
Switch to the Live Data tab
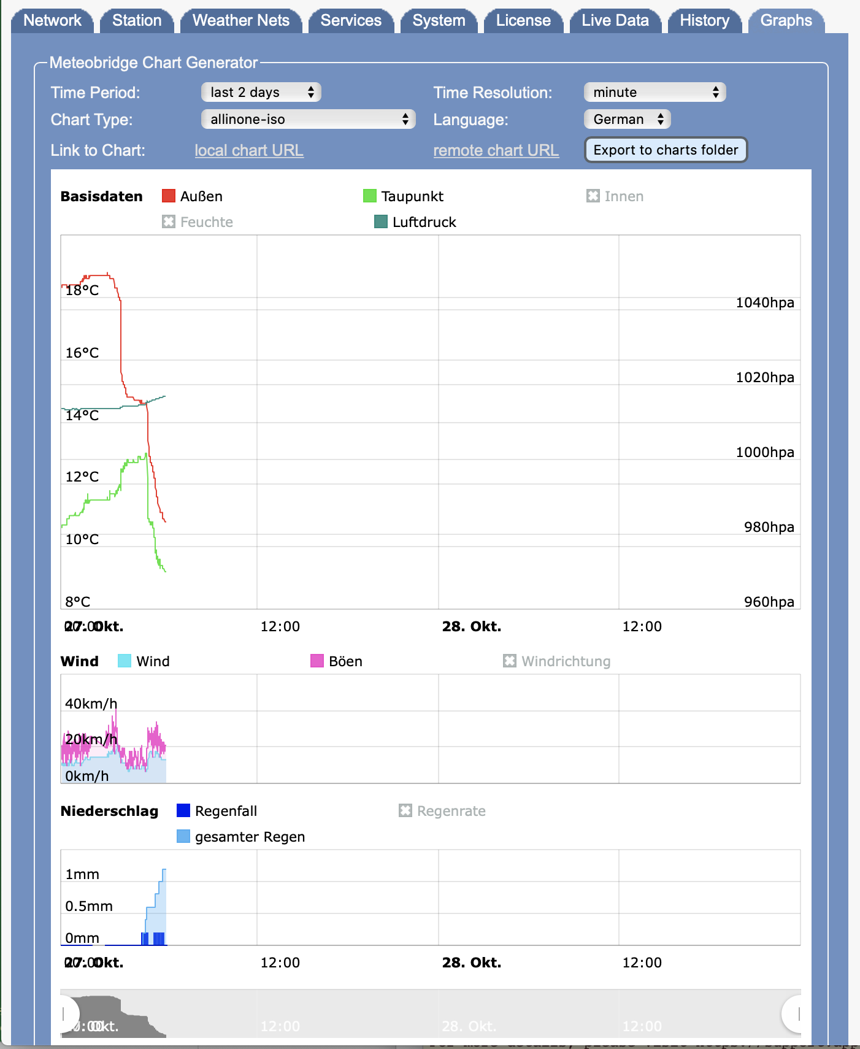click(x=615, y=21)
